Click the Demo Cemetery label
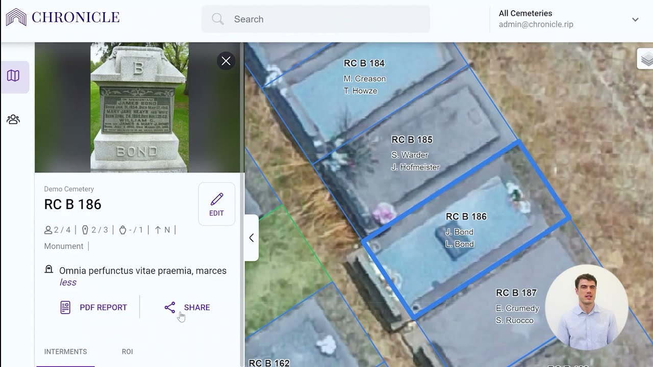 (69, 189)
